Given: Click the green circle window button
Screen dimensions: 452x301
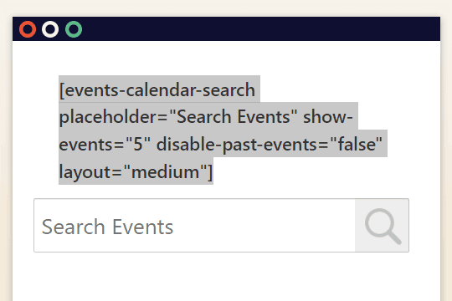Looking at the screenshot, I should click(74, 29).
